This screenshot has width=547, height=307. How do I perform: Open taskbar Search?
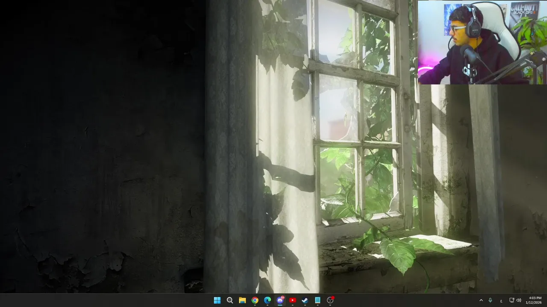click(229, 300)
